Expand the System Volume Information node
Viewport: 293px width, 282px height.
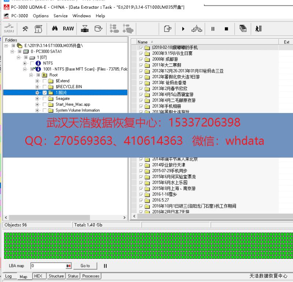coord(37,110)
